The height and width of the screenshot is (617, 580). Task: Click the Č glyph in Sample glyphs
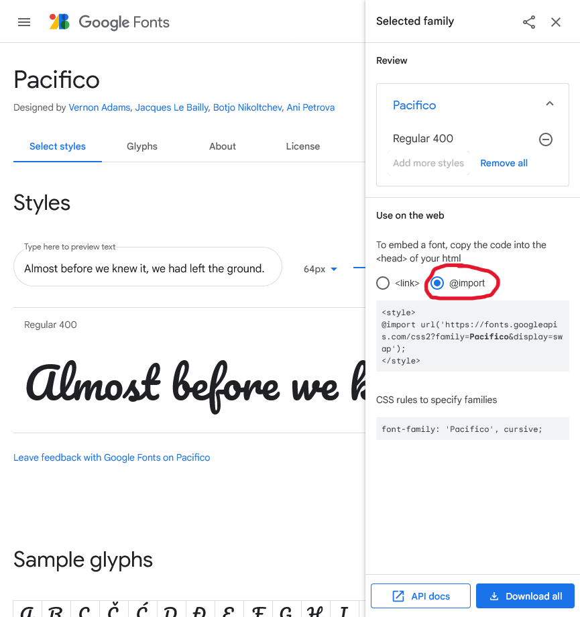[x=113, y=610]
